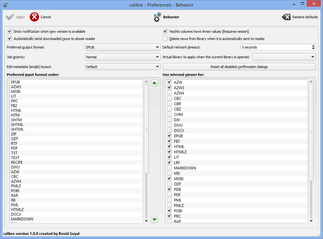This screenshot has height=239, width=323.
Task: Toggle Automatically send downloaded news to ebook reader
Action: (x=9, y=38)
